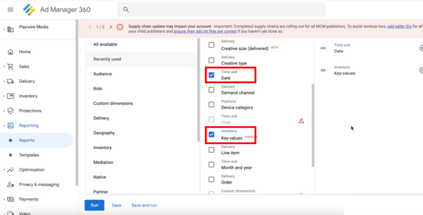The height and width of the screenshot is (215, 423).
Task: Click the search magnifier icon
Action: 125,10
